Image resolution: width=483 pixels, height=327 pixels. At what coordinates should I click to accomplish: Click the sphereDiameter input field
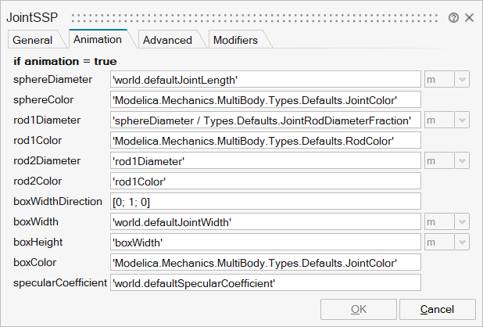coord(266,79)
